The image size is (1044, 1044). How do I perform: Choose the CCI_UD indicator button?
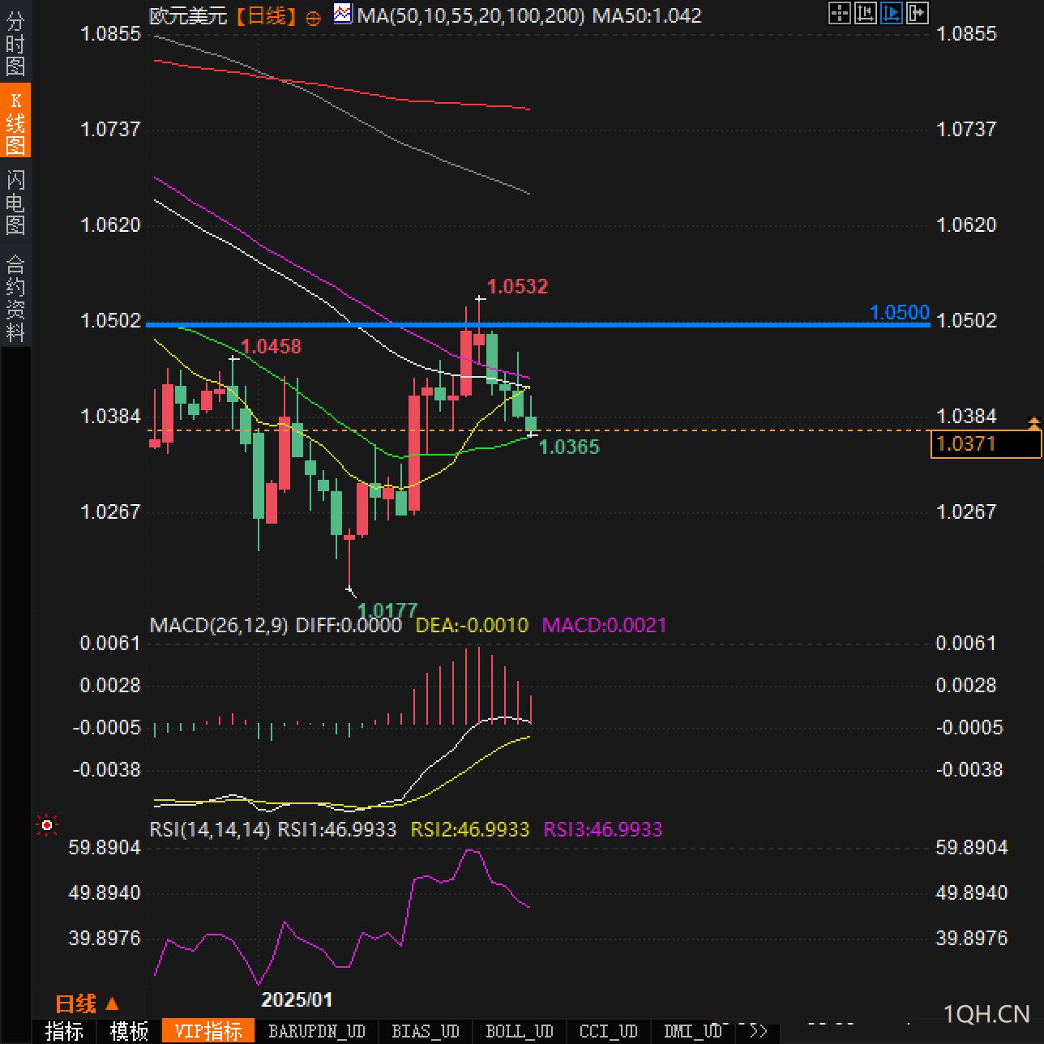[608, 1031]
